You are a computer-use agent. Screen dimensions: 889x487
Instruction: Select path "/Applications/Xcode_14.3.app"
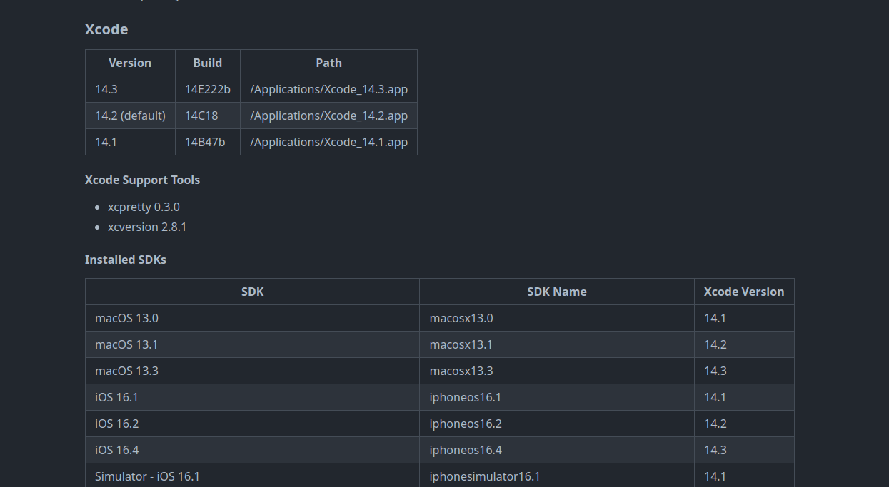click(329, 89)
